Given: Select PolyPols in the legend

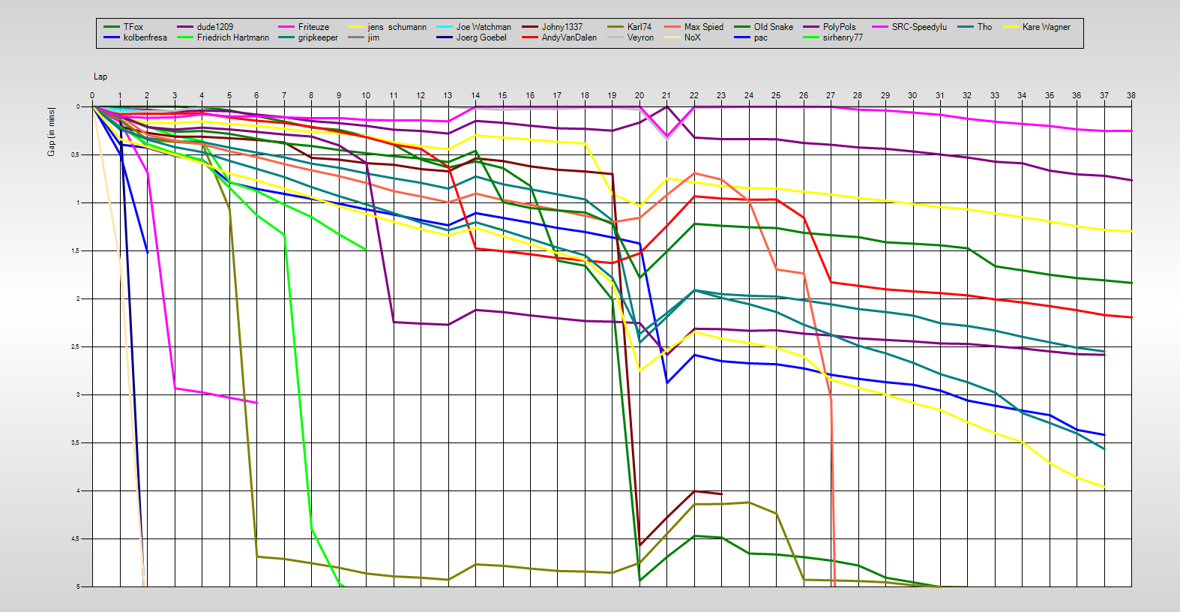Looking at the screenshot, I should click(839, 27).
